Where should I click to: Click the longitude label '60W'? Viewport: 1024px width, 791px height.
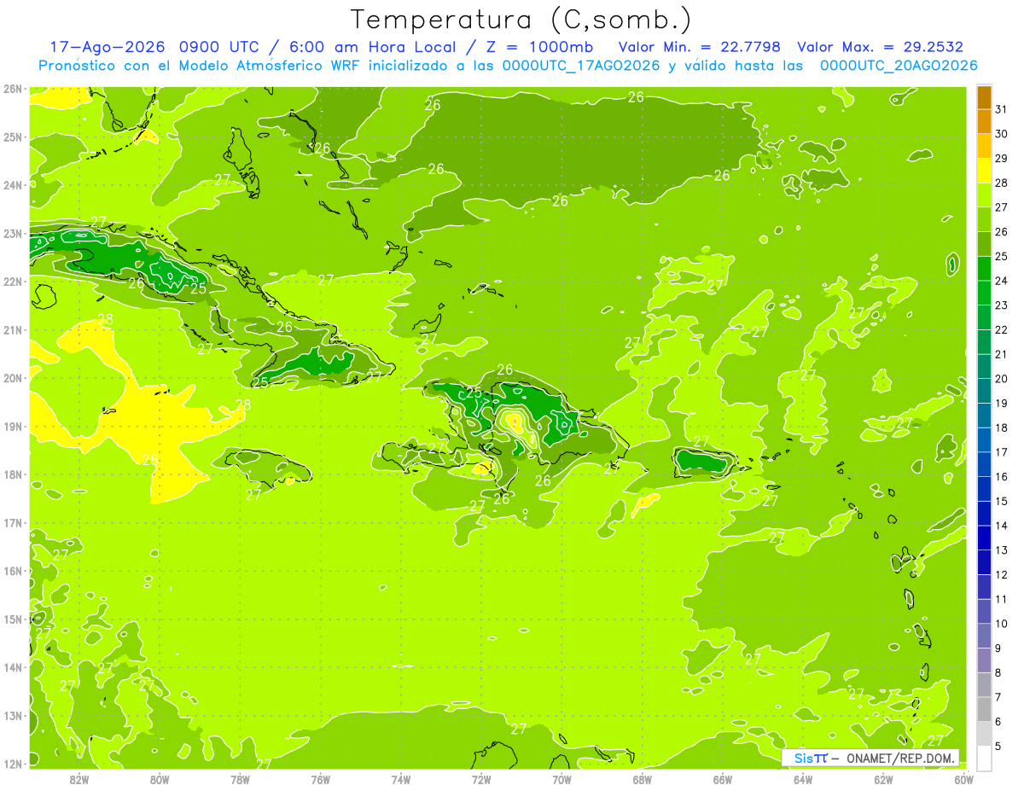964,778
